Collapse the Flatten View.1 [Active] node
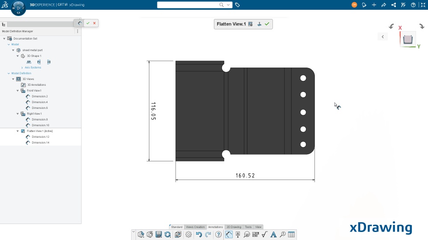 point(18,131)
